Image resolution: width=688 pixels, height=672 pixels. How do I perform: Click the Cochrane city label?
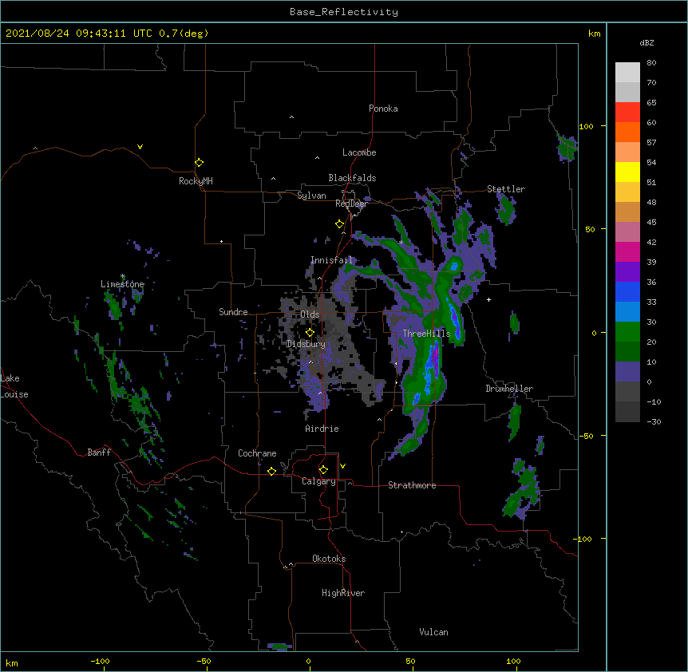point(257,453)
